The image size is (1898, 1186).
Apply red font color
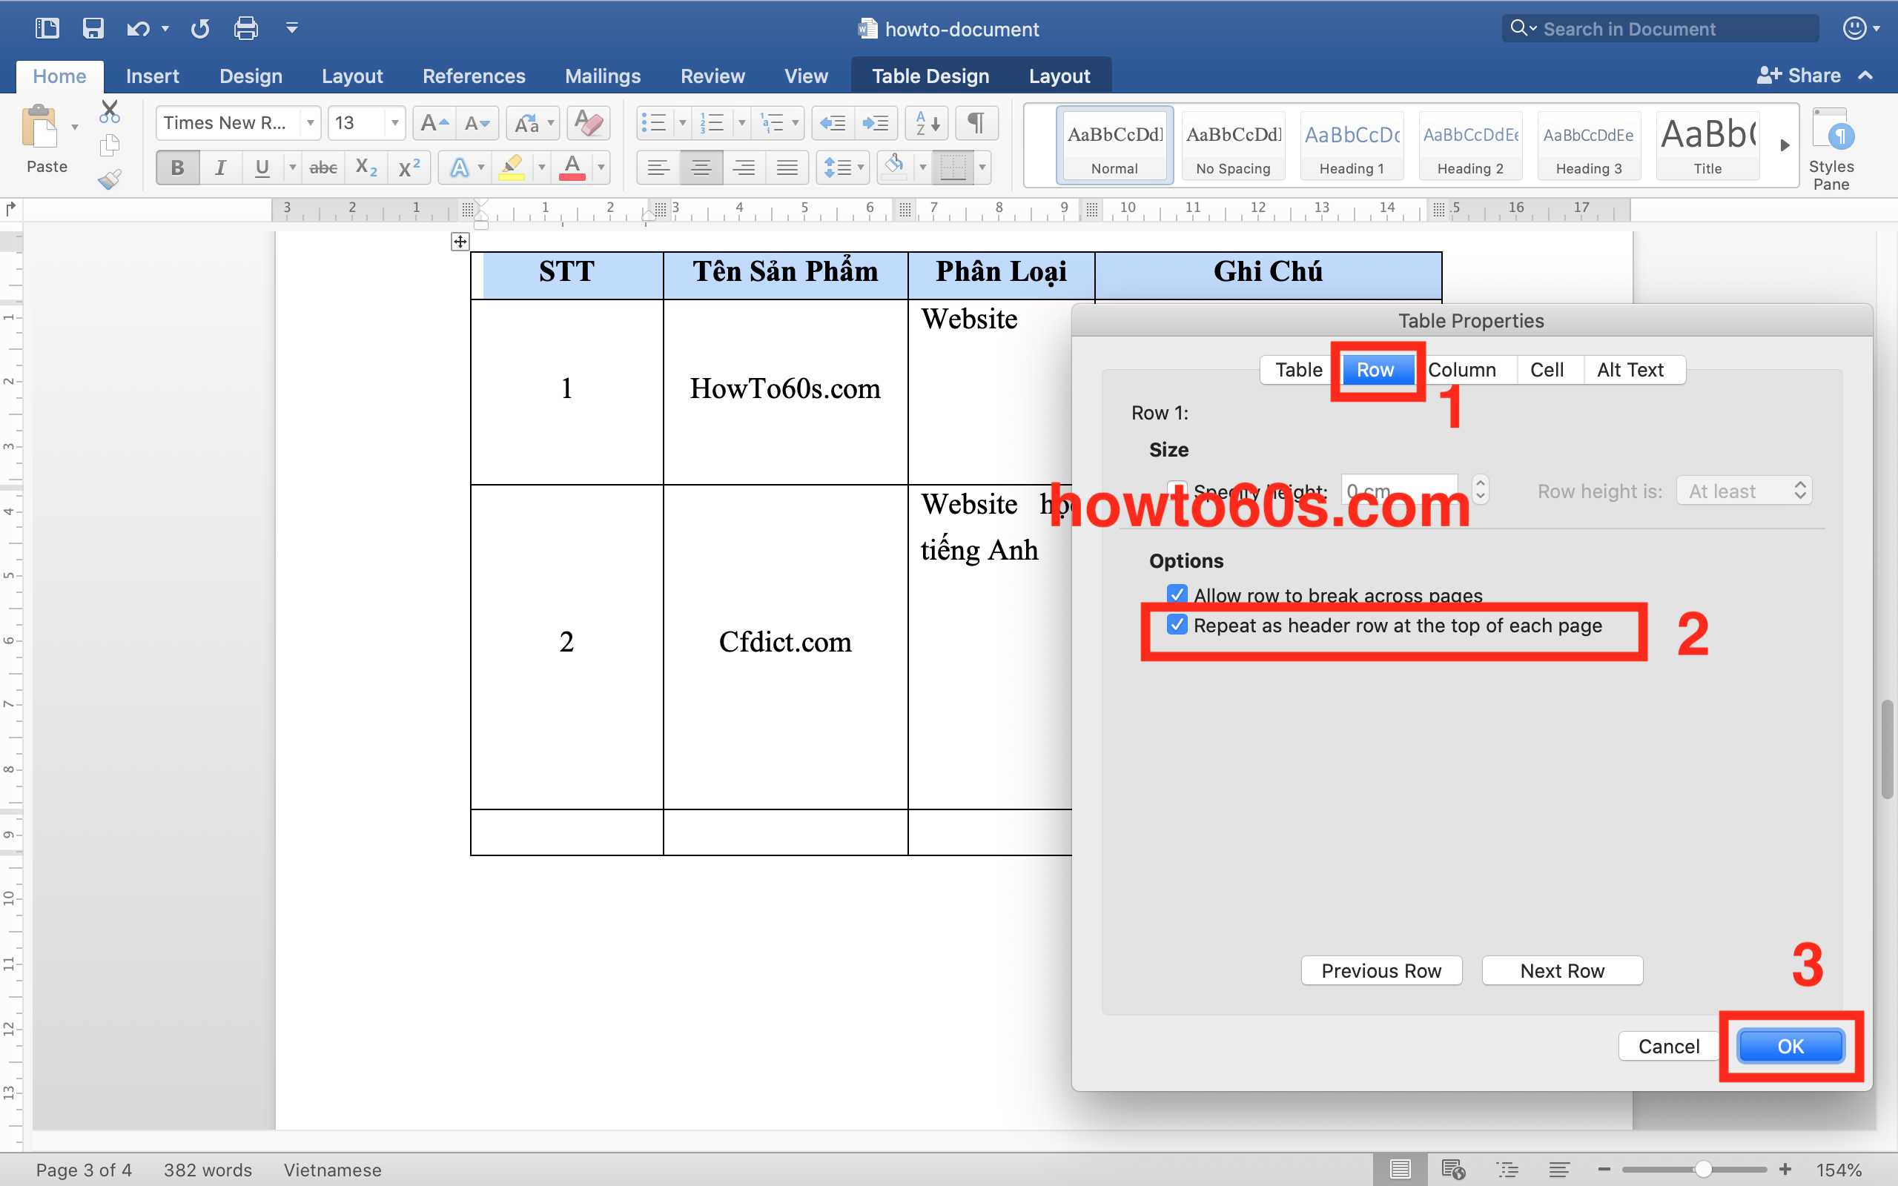point(572,167)
